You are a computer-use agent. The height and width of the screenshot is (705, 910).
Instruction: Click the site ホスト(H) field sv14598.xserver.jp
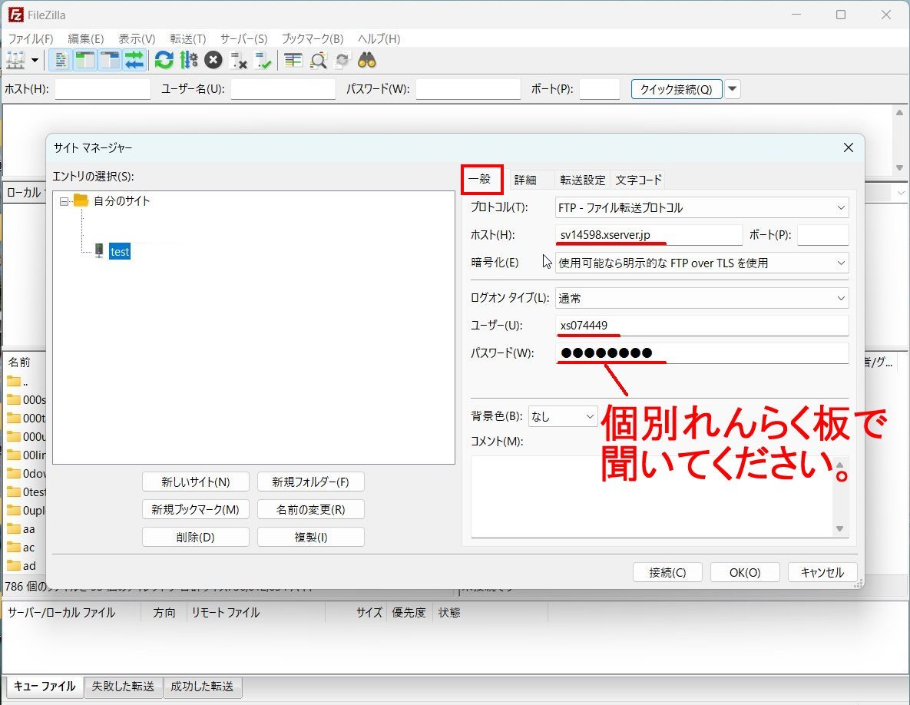pos(649,235)
